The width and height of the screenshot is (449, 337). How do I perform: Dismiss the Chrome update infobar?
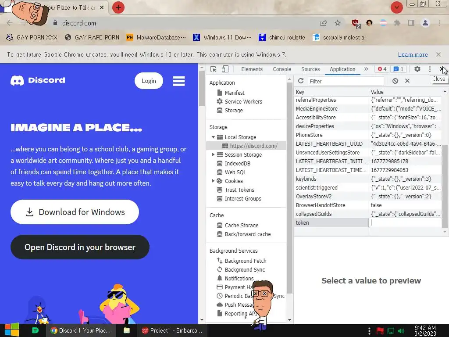point(438,54)
